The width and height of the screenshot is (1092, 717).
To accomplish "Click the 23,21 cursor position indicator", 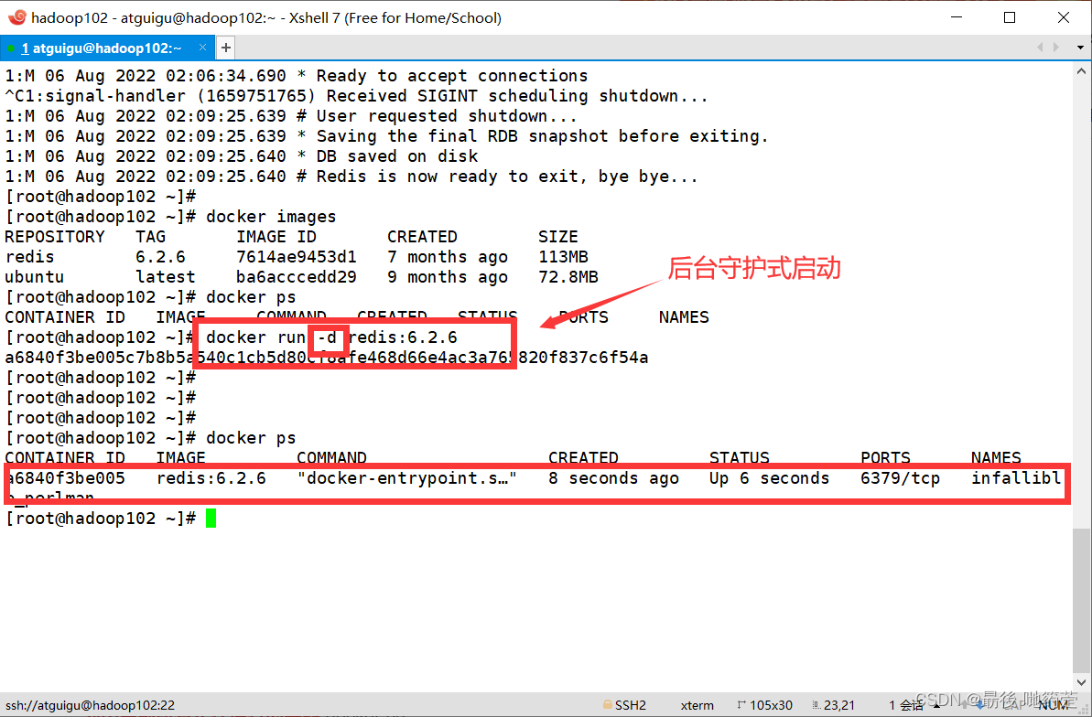I will (833, 705).
